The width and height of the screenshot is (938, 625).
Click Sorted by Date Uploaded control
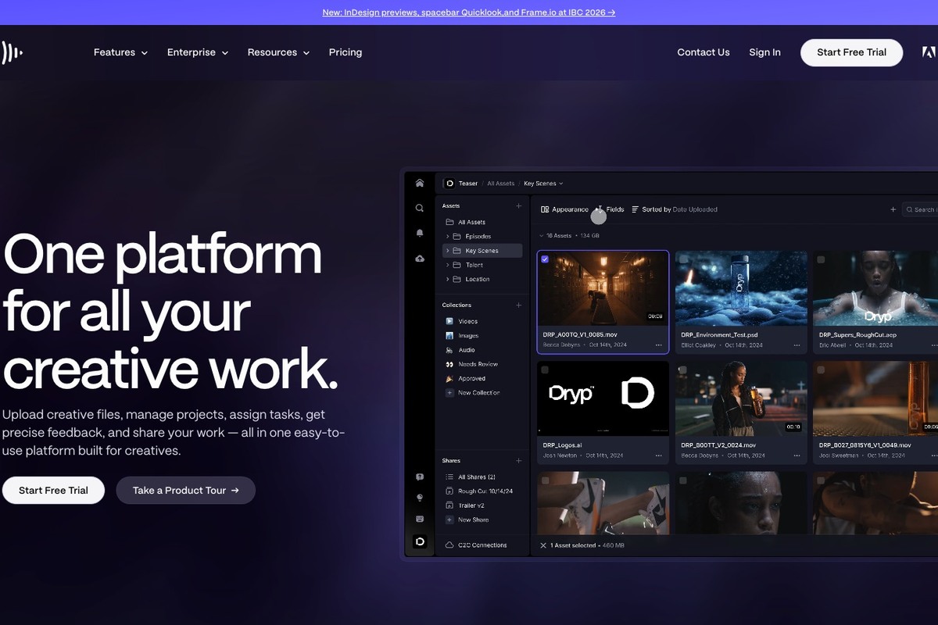[674, 209]
